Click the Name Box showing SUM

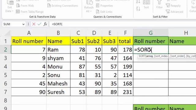[12, 24]
